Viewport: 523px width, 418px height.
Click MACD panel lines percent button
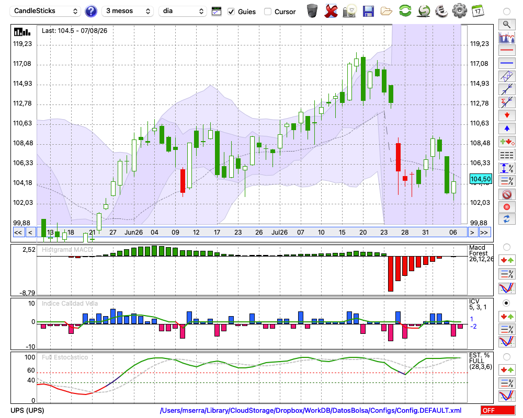pyautogui.click(x=507, y=274)
